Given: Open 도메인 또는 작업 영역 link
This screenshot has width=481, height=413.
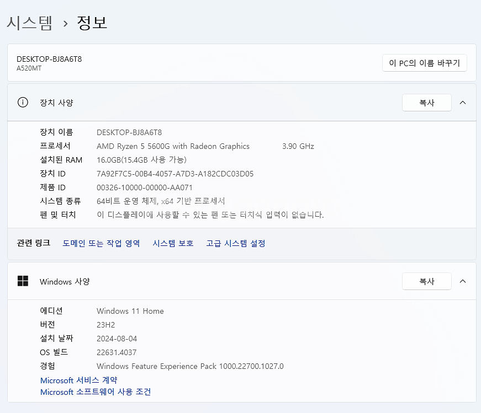Looking at the screenshot, I should pos(101,243).
